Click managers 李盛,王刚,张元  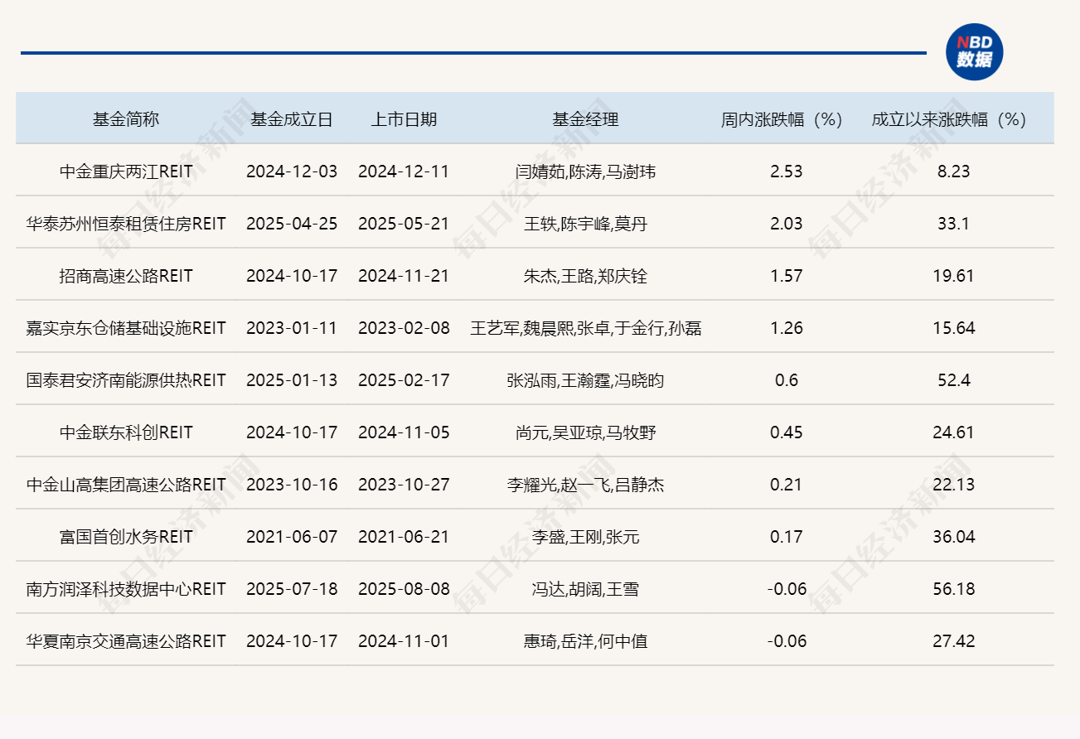585,537
